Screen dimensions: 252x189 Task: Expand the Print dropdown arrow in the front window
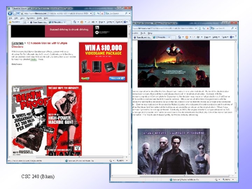(97, 22)
